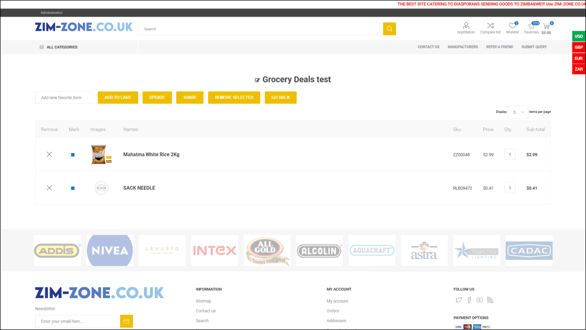Focus the quantity field for Mahatma White Rice
The width and height of the screenshot is (586, 330).
tap(510, 154)
